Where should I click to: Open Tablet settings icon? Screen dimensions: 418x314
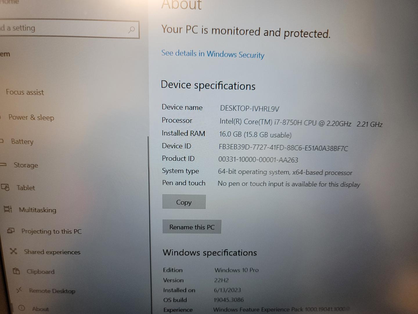coord(6,187)
